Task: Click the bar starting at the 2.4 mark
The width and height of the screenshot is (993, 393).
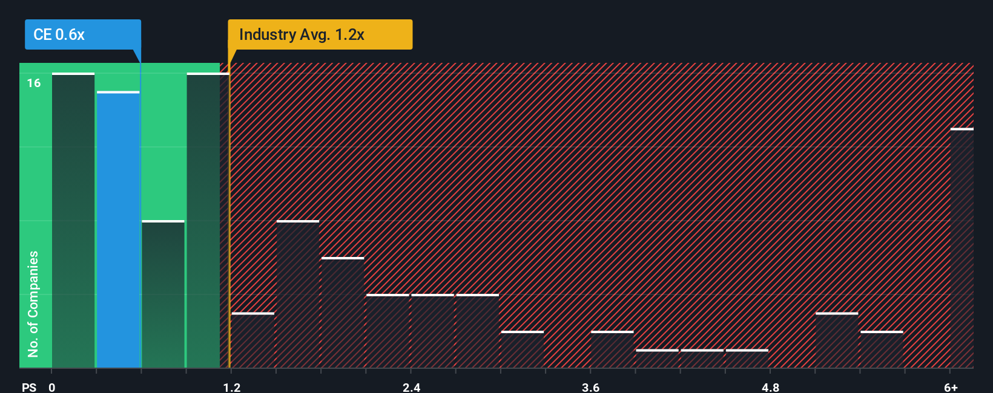Action: click(x=432, y=331)
